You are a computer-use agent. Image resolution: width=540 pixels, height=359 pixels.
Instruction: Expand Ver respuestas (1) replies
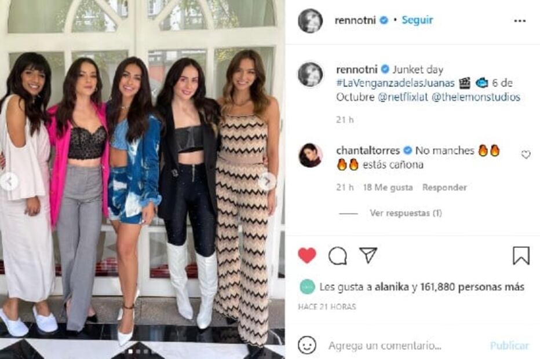tap(406, 213)
